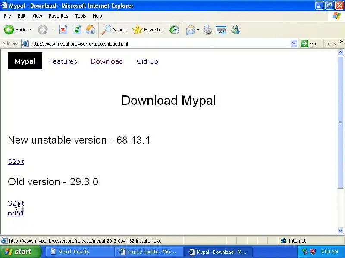Click the Stop page loading icon
Screen dimensions: 345x258
pyautogui.click(x=63, y=30)
